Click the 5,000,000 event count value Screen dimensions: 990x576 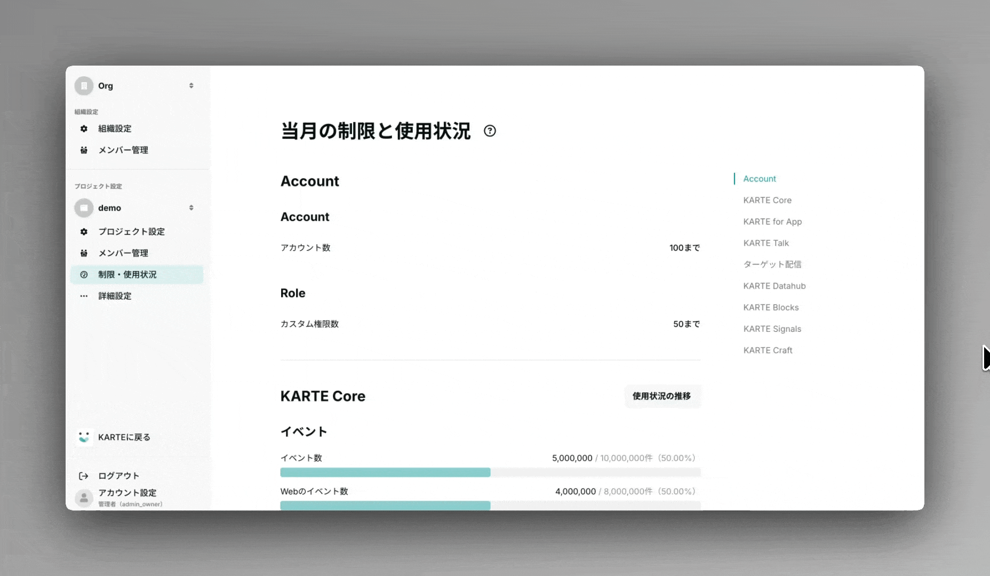point(572,458)
